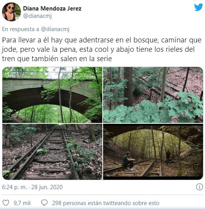This screenshot has width=205, height=209.
Task: Open the tweet timestamp 6:24 p. m.
Action: click(x=14, y=187)
